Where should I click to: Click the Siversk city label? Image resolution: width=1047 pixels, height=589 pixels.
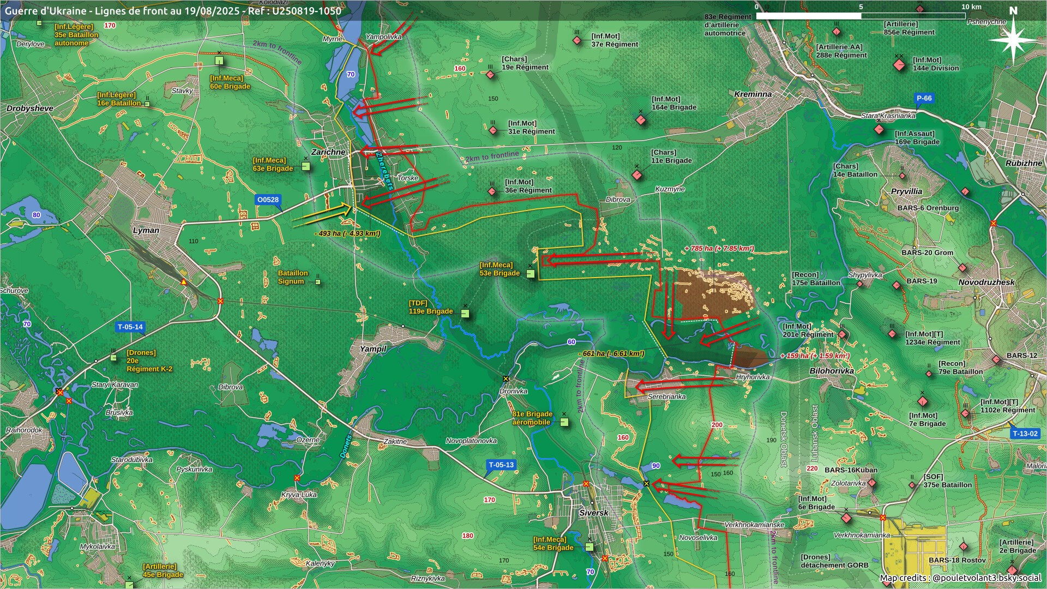593,513
